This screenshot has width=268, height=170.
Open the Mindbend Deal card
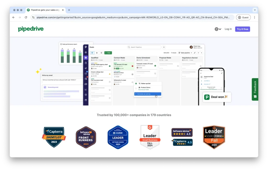[x=124, y=74]
